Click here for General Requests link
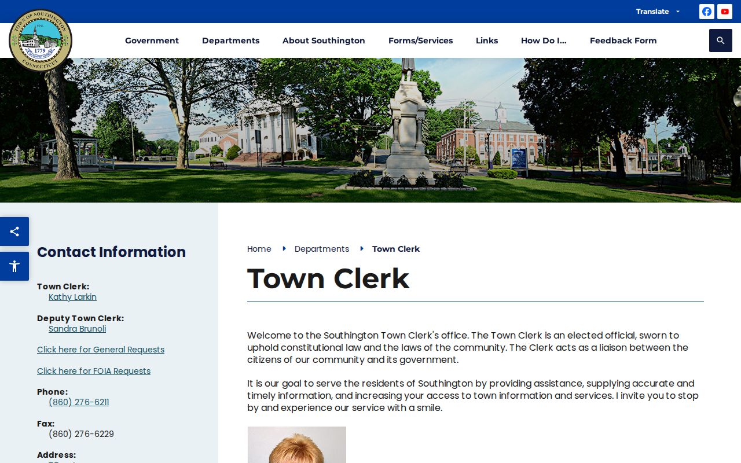The width and height of the screenshot is (741, 463). 101,350
